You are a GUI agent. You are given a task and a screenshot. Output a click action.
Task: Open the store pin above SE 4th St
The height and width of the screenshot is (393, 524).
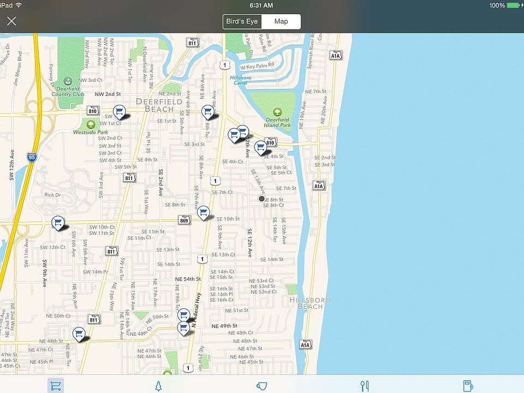260,147
